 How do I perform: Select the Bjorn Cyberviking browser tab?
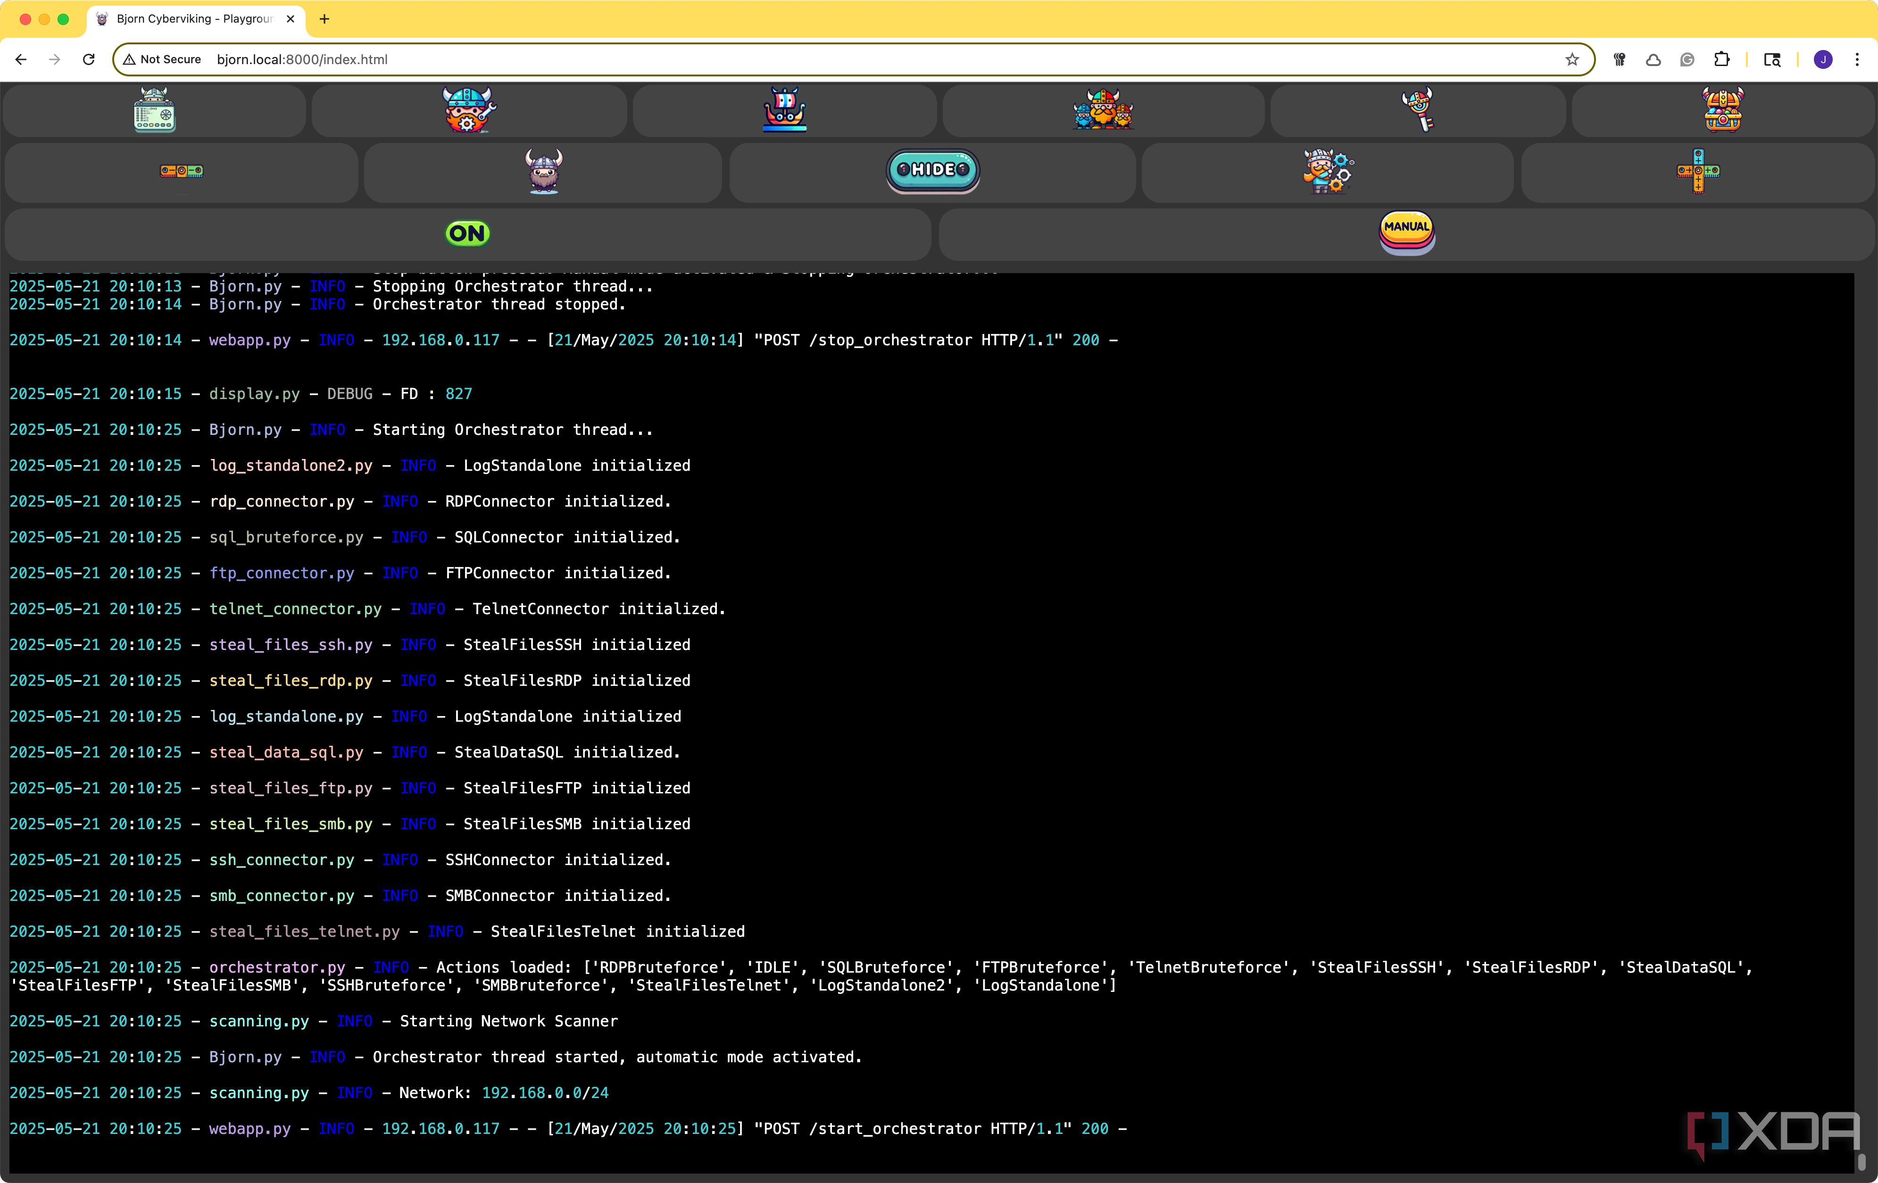pos(195,19)
